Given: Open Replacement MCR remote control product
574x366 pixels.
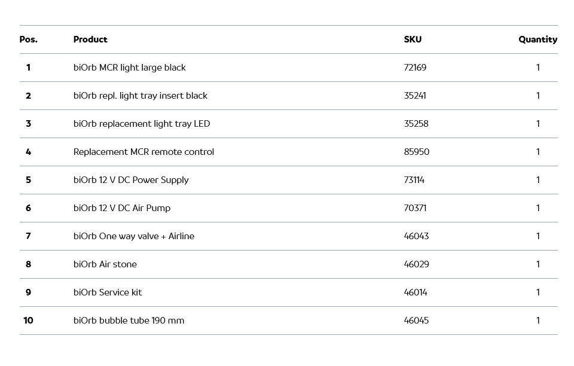Looking at the screenshot, I should [x=143, y=152].
